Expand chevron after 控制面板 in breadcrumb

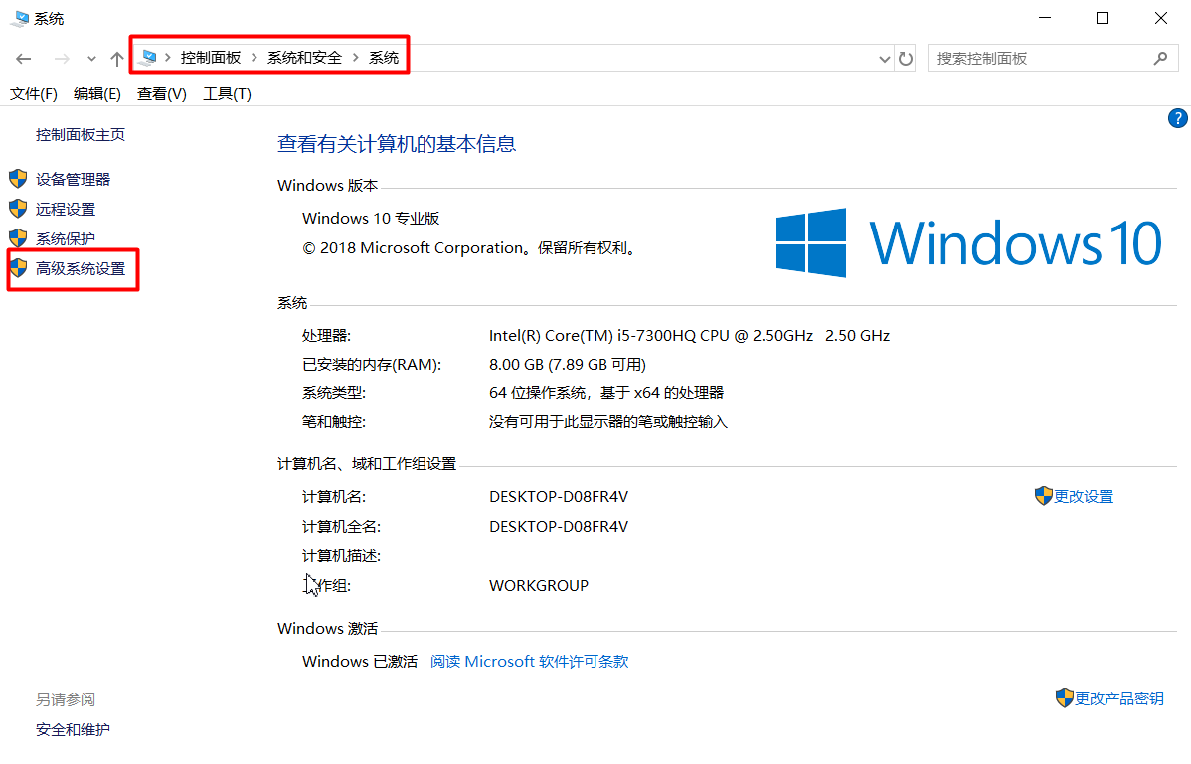[254, 57]
